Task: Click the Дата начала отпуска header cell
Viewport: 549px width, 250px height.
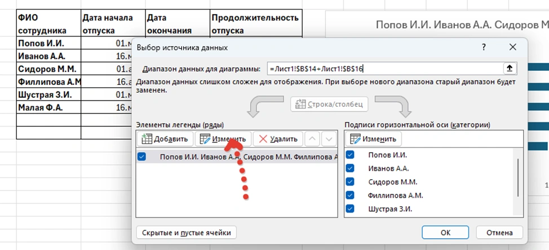Action: [x=113, y=24]
